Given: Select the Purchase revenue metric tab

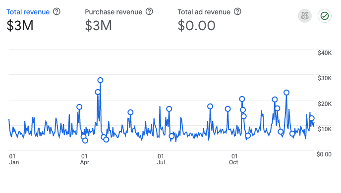Looking at the screenshot, I should [114, 12].
